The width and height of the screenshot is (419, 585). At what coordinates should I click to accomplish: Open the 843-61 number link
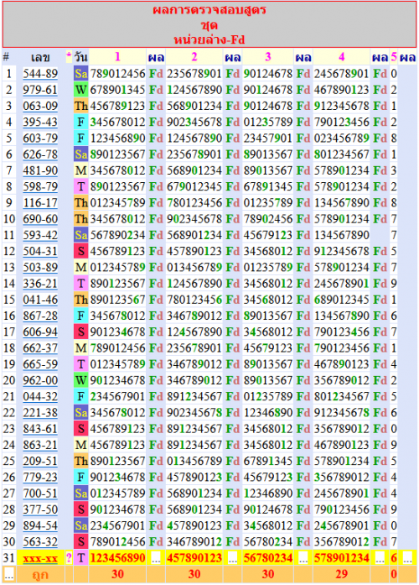pyautogui.click(x=40, y=429)
